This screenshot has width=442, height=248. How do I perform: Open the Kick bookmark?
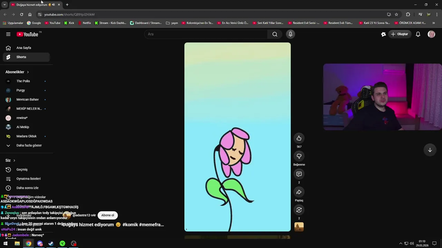69,23
